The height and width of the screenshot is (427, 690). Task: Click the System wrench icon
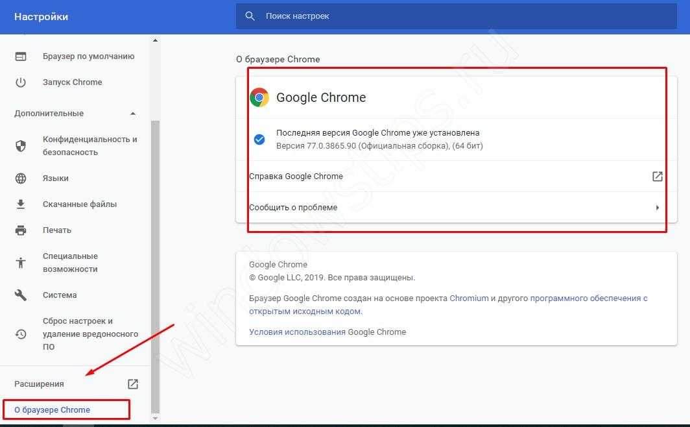pos(21,295)
